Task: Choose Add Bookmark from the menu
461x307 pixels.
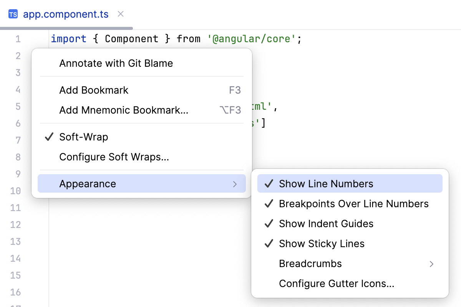Action: pos(93,90)
